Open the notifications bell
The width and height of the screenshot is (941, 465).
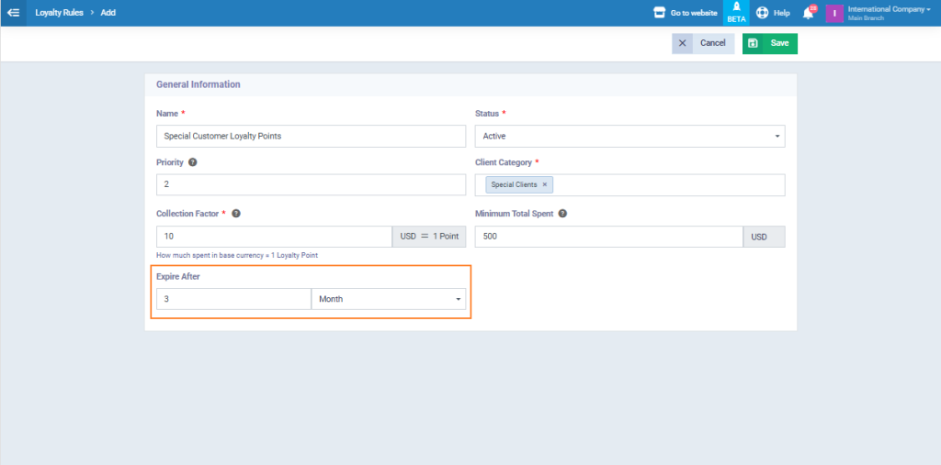(809, 13)
